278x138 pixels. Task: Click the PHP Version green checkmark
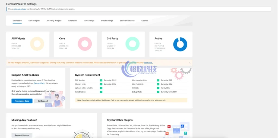(x=101, y=80)
